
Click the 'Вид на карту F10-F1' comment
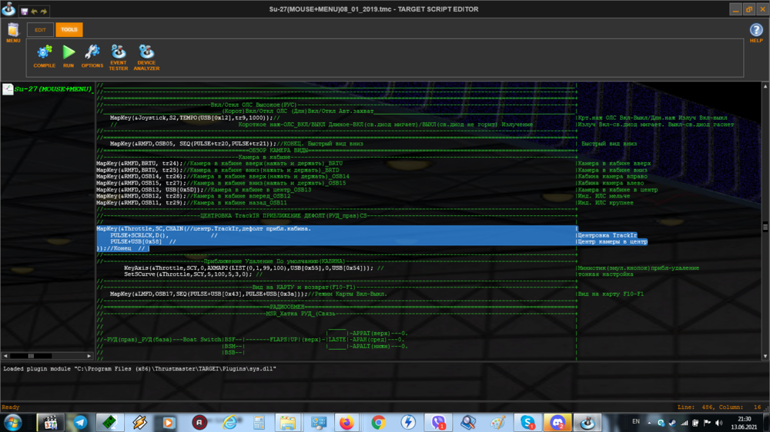pos(611,294)
